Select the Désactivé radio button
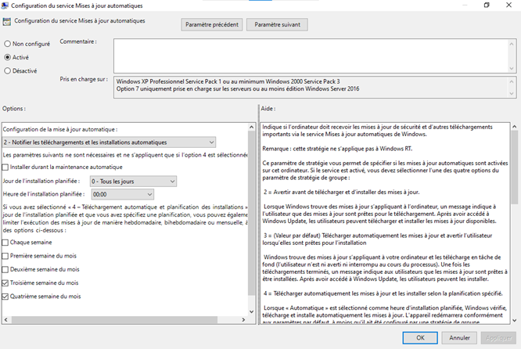The height and width of the screenshot is (349, 521). tap(7, 70)
